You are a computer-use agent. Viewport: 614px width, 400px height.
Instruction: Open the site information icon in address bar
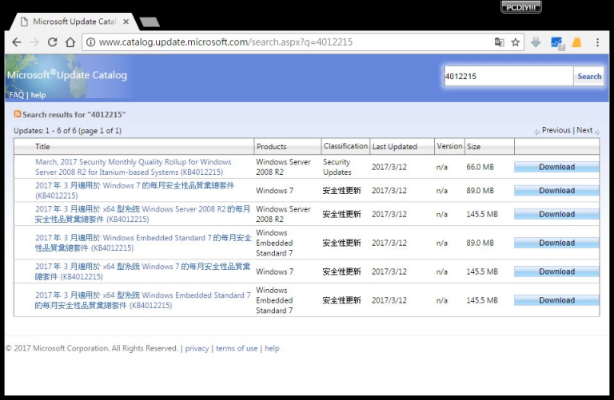coord(90,42)
